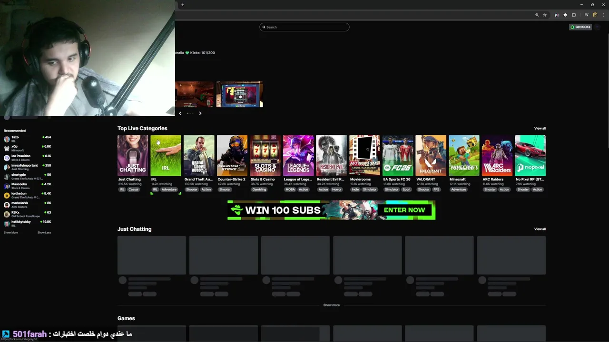This screenshot has height=342, width=609.
Task: Open a new browser tab with plus icon
Action: (x=183, y=5)
